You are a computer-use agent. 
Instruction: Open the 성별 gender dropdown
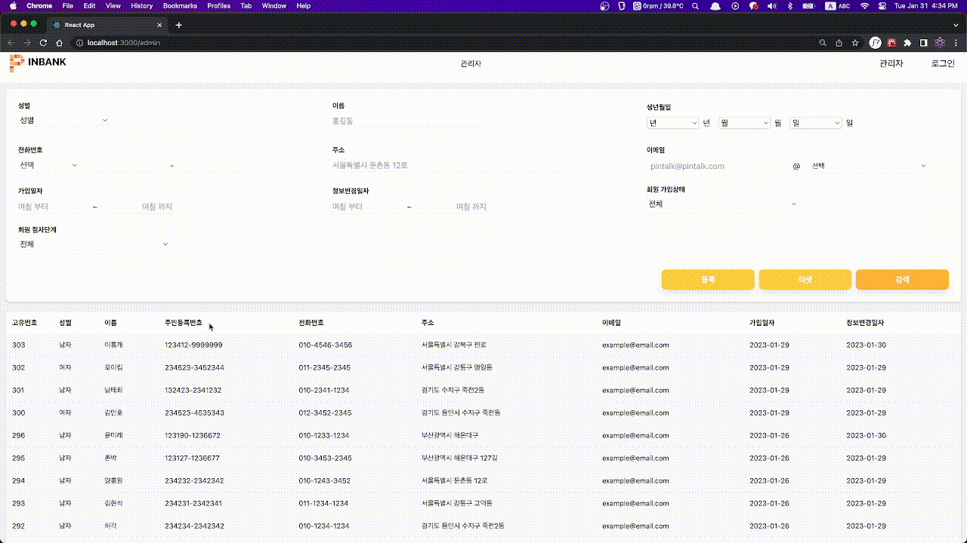[x=63, y=120]
